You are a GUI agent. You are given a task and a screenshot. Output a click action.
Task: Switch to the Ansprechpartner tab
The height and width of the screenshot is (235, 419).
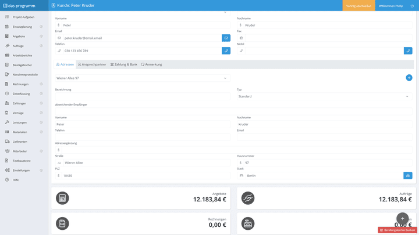pyautogui.click(x=93, y=64)
